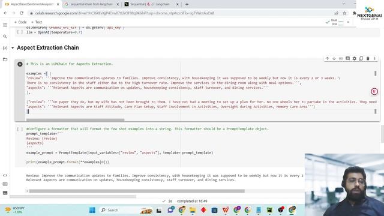Click the notebook vertical scrollbar thumb
The width and height of the screenshot is (384, 216).
point(382,134)
